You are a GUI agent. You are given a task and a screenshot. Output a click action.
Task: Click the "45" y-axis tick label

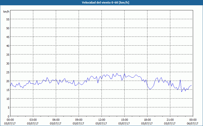(8, 37)
